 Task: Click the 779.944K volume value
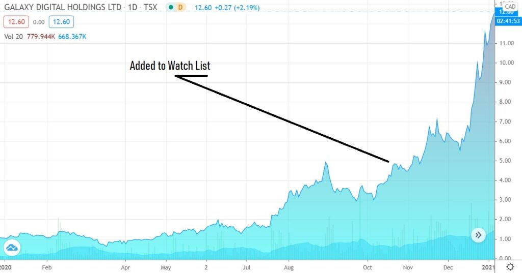pos(41,37)
